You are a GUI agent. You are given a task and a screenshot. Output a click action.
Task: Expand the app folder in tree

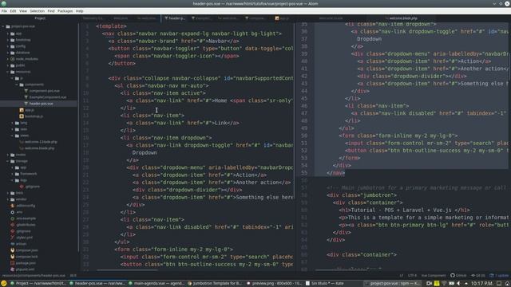click(x=8, y=33)
